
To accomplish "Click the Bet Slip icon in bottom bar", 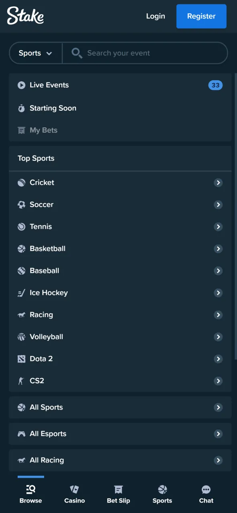I will pos(118,489).
